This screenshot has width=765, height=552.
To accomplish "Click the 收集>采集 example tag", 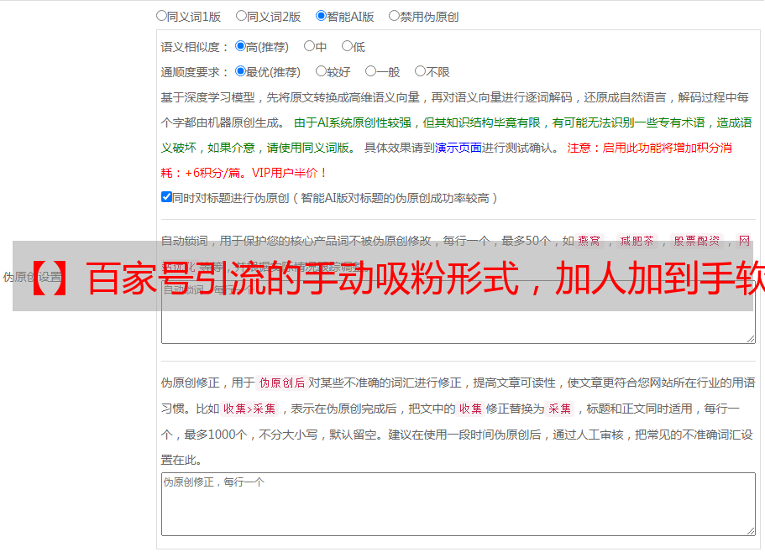I will tap(249, 409).
